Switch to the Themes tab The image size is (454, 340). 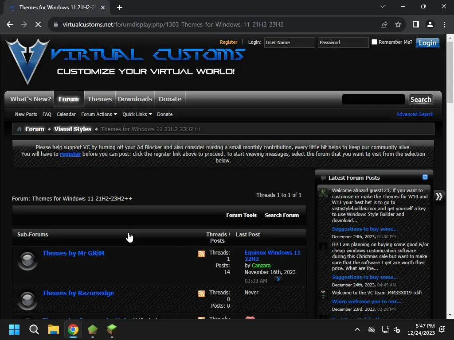100,99
